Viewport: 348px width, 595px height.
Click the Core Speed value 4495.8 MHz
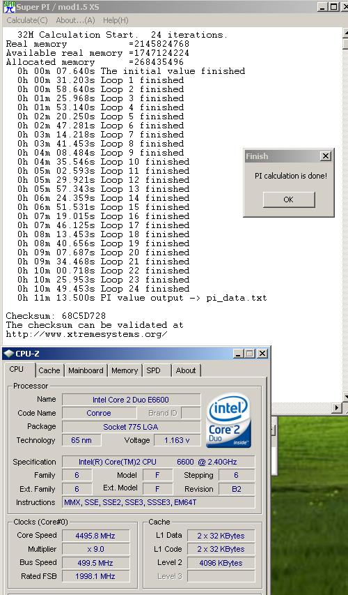[95, 536]
